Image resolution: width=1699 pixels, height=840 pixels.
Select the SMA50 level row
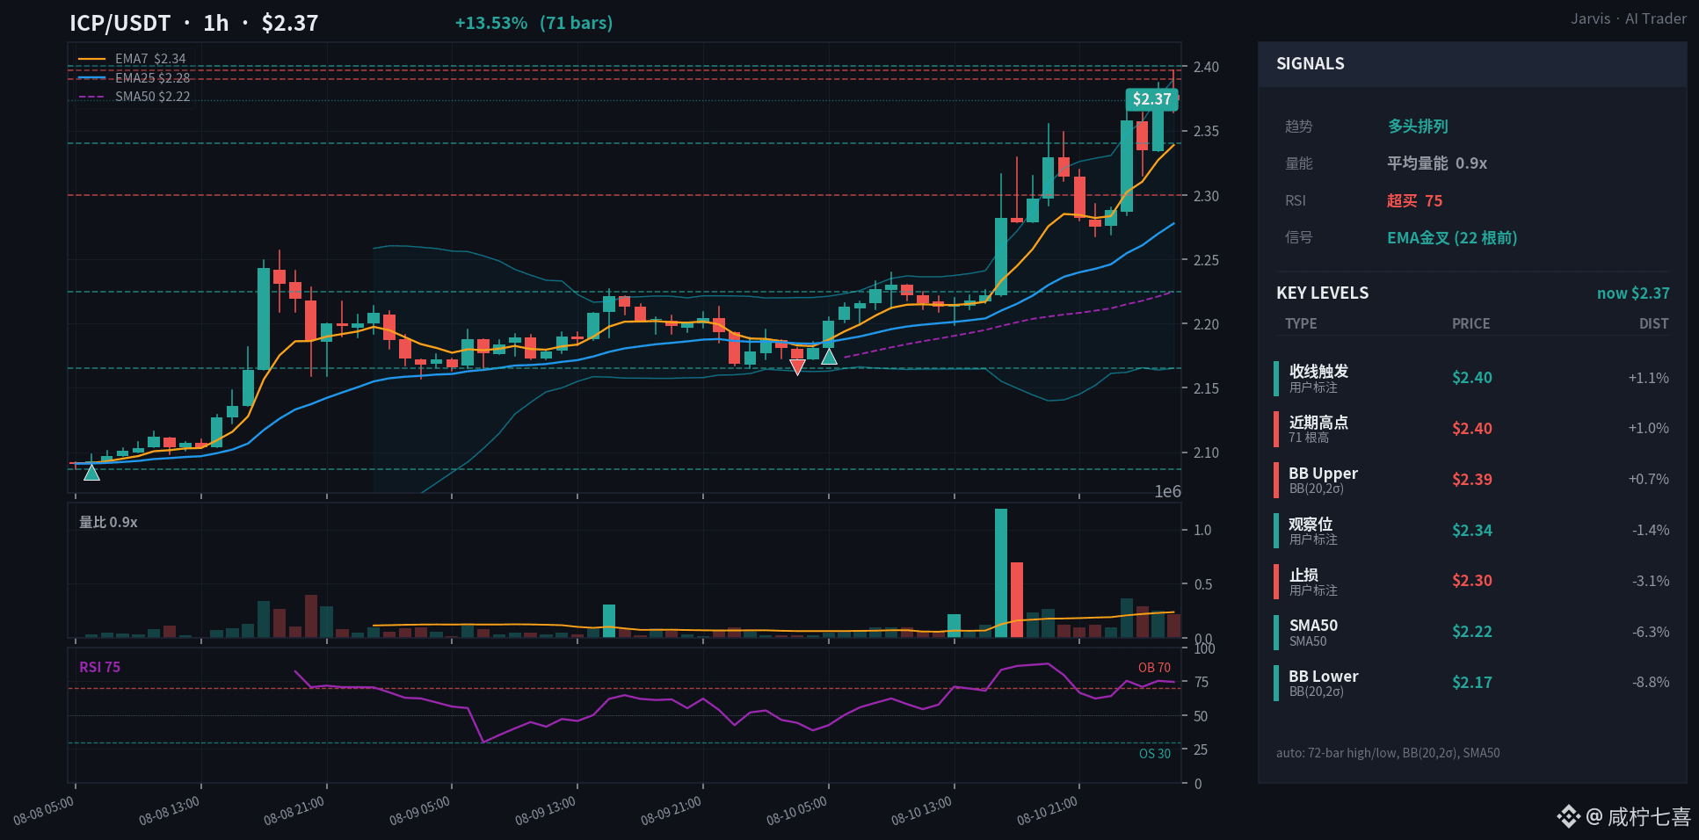coord(1472,632)
